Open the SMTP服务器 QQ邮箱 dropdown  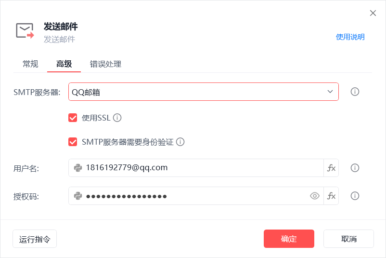click(203, 92)
